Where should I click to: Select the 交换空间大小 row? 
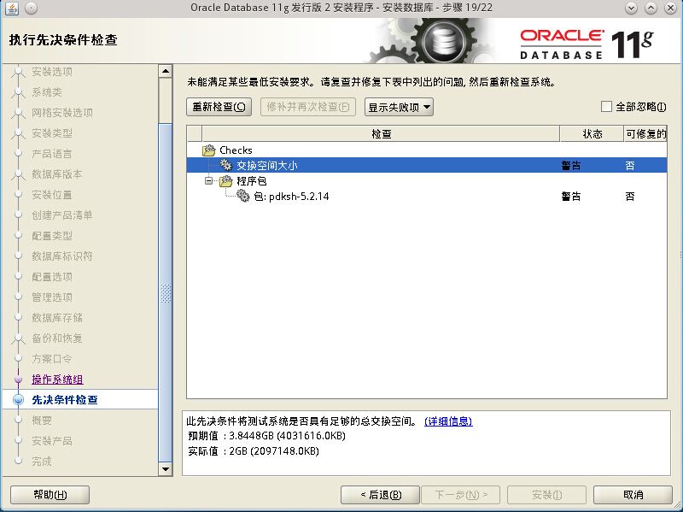[426, 165]
